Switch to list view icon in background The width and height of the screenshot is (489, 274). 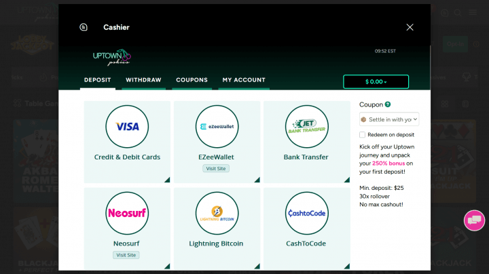pos(466,104)
